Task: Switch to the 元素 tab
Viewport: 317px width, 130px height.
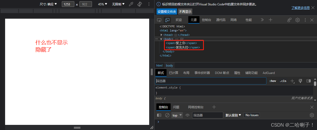Action: pos(194,20)
